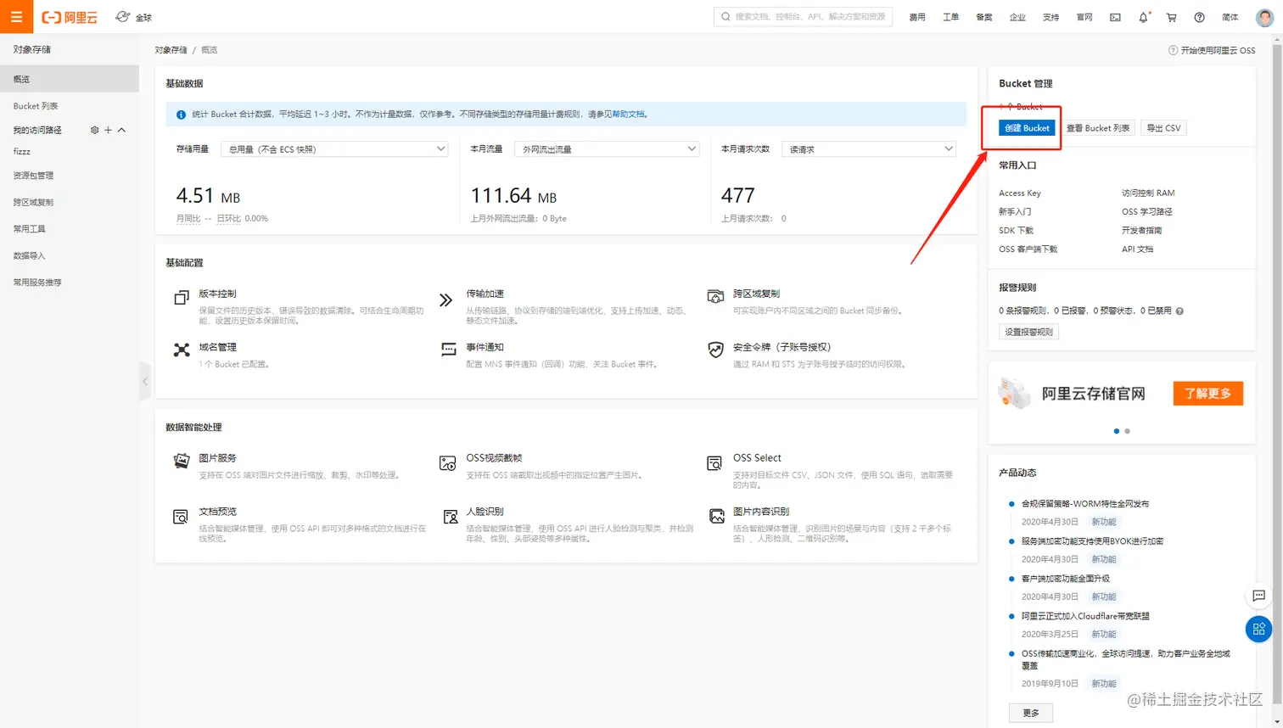Open the 企业 top menu
Viewport: 1283px width, 728px height.
tap(1017, 17)
